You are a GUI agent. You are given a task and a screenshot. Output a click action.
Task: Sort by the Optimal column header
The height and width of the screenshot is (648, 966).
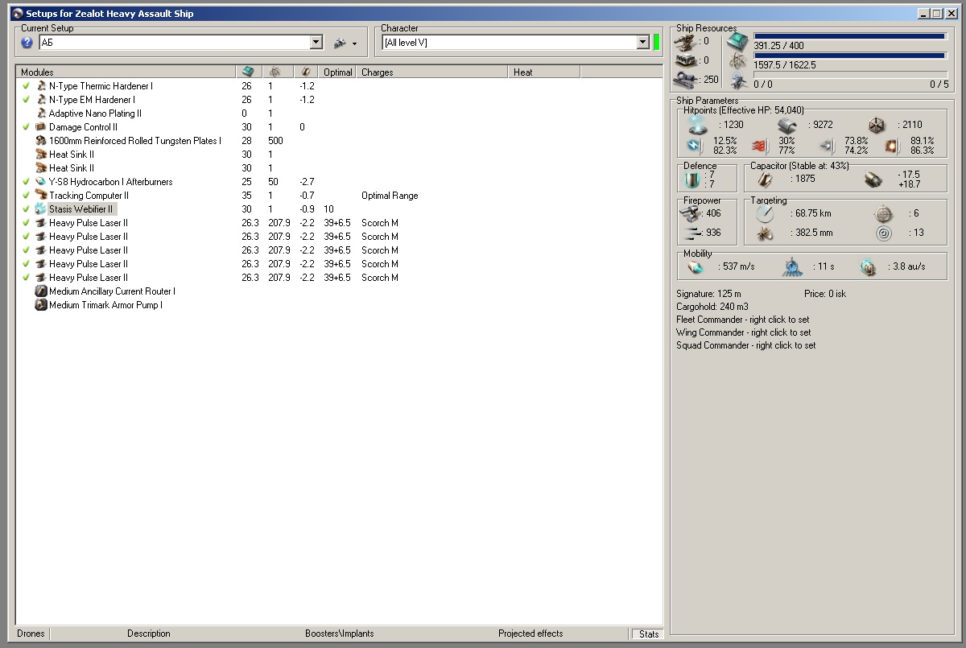338,72
